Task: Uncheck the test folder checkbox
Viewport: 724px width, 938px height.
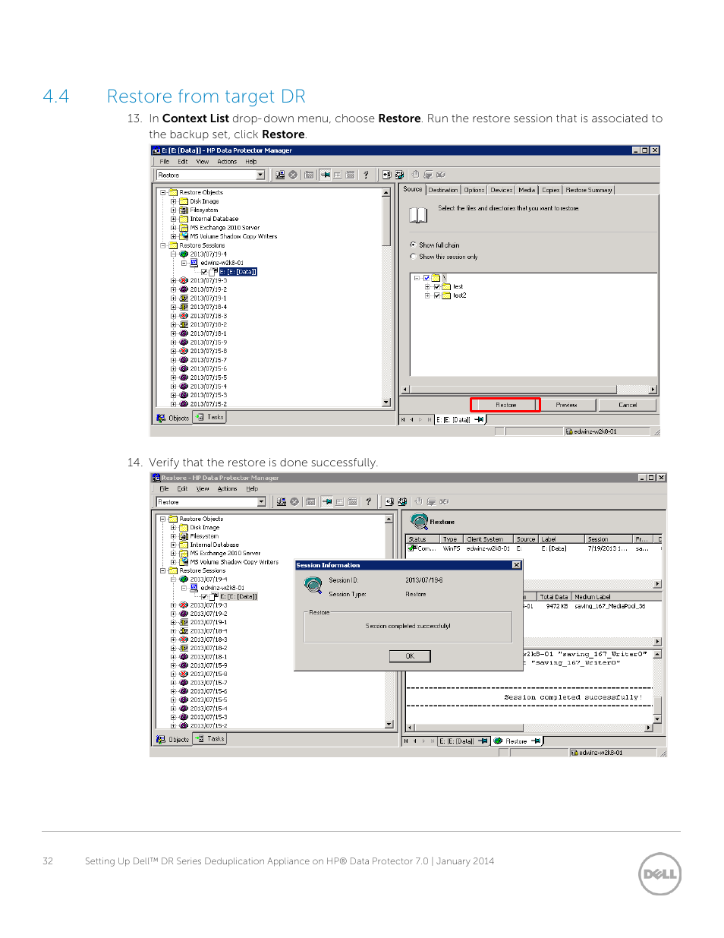Action: pos(436,287)
